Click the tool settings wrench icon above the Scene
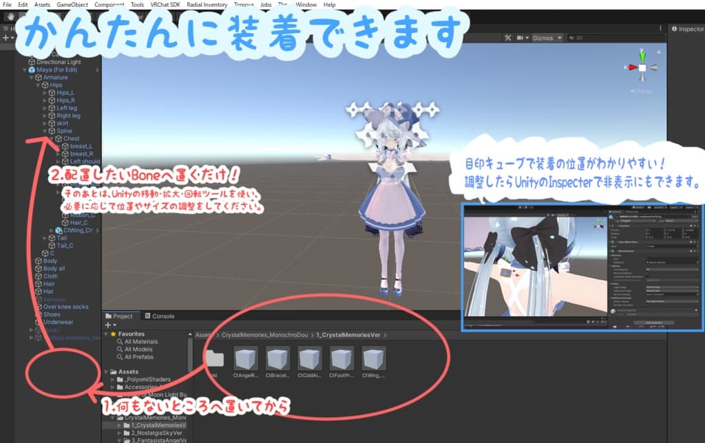The width and height of the screenshot is (705, 443). 507,38
